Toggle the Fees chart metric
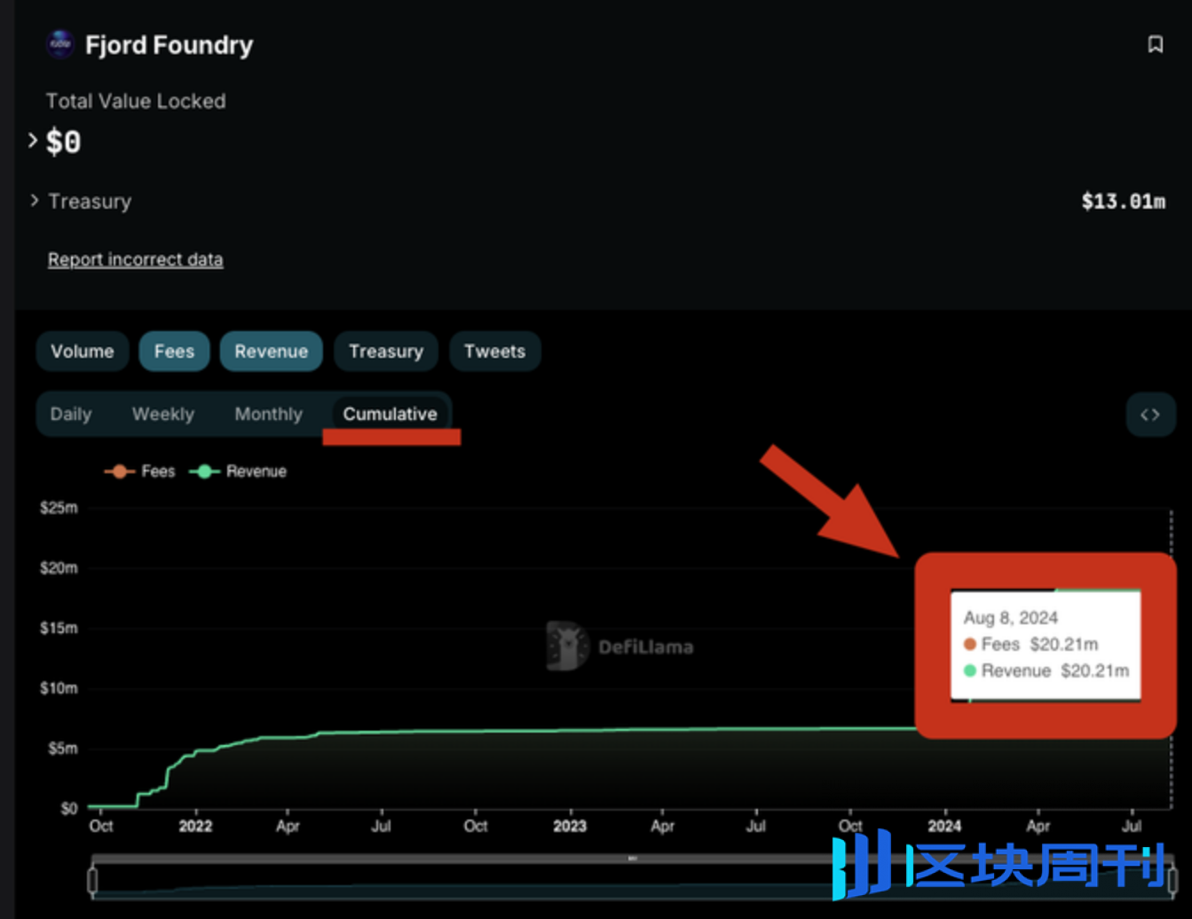This screenshot has height=919, width=1192. click(x=174, y=352)
